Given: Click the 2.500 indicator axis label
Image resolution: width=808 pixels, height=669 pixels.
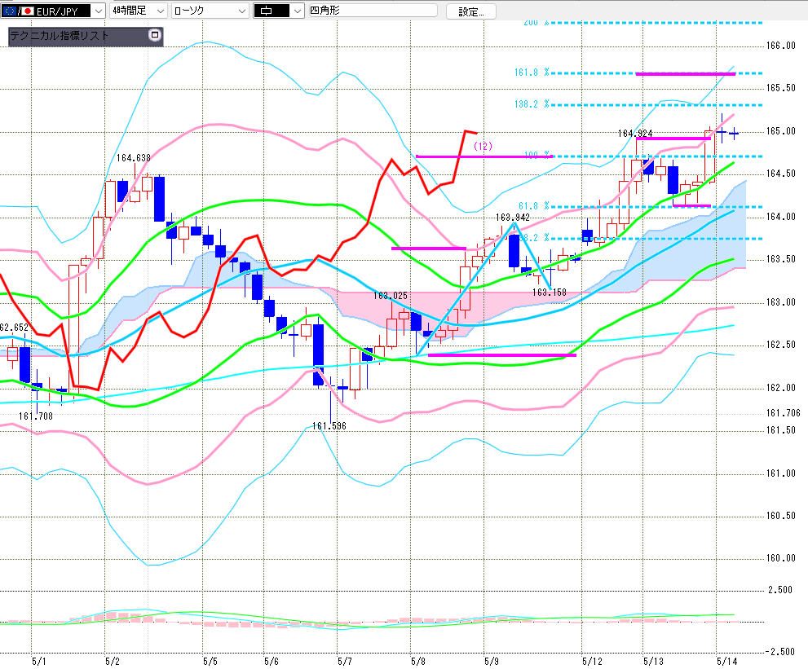Looking at the screenshot, I should (781, 590).
